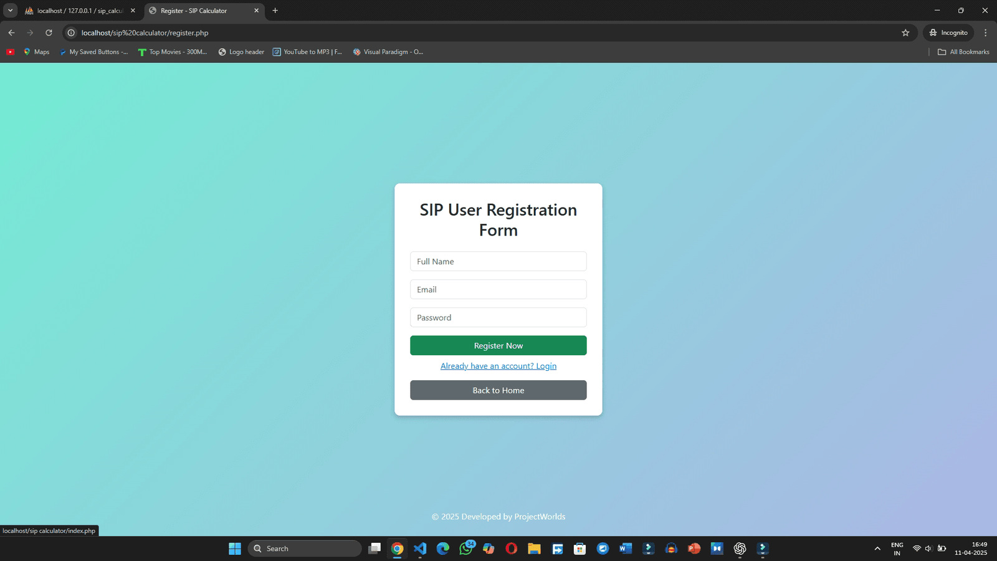Focus the Full Name input field

(498, 261)
